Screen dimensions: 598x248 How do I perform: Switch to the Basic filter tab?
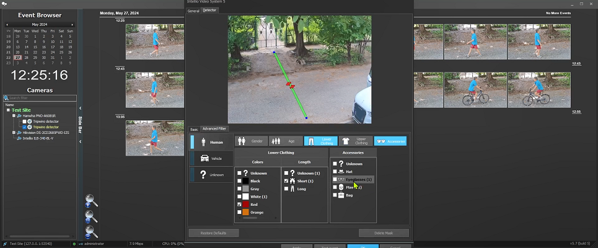pos(194,129)
